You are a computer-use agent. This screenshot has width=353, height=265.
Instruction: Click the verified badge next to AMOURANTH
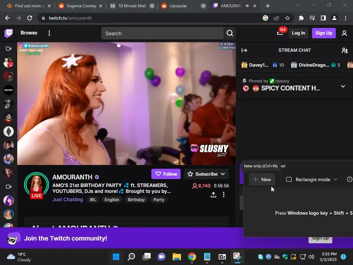pos(97,177)
